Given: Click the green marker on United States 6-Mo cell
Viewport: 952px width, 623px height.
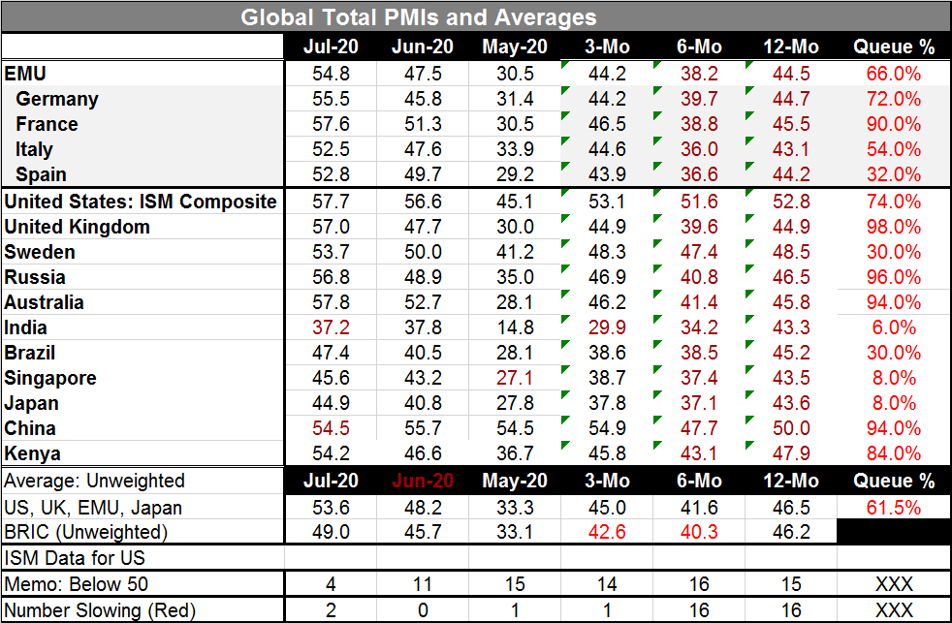Looking at the screenshot, I should click(657, 193).
